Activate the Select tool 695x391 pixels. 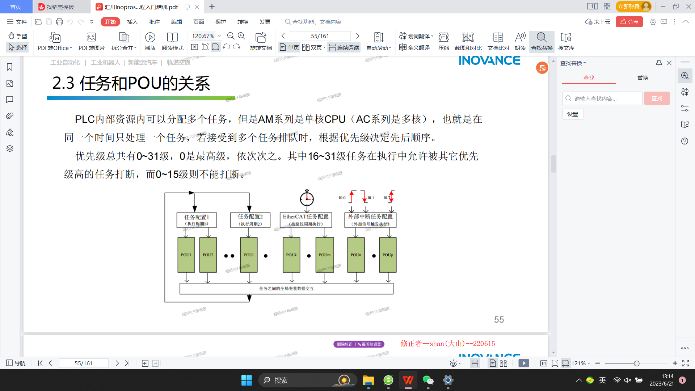coord(18,47)
